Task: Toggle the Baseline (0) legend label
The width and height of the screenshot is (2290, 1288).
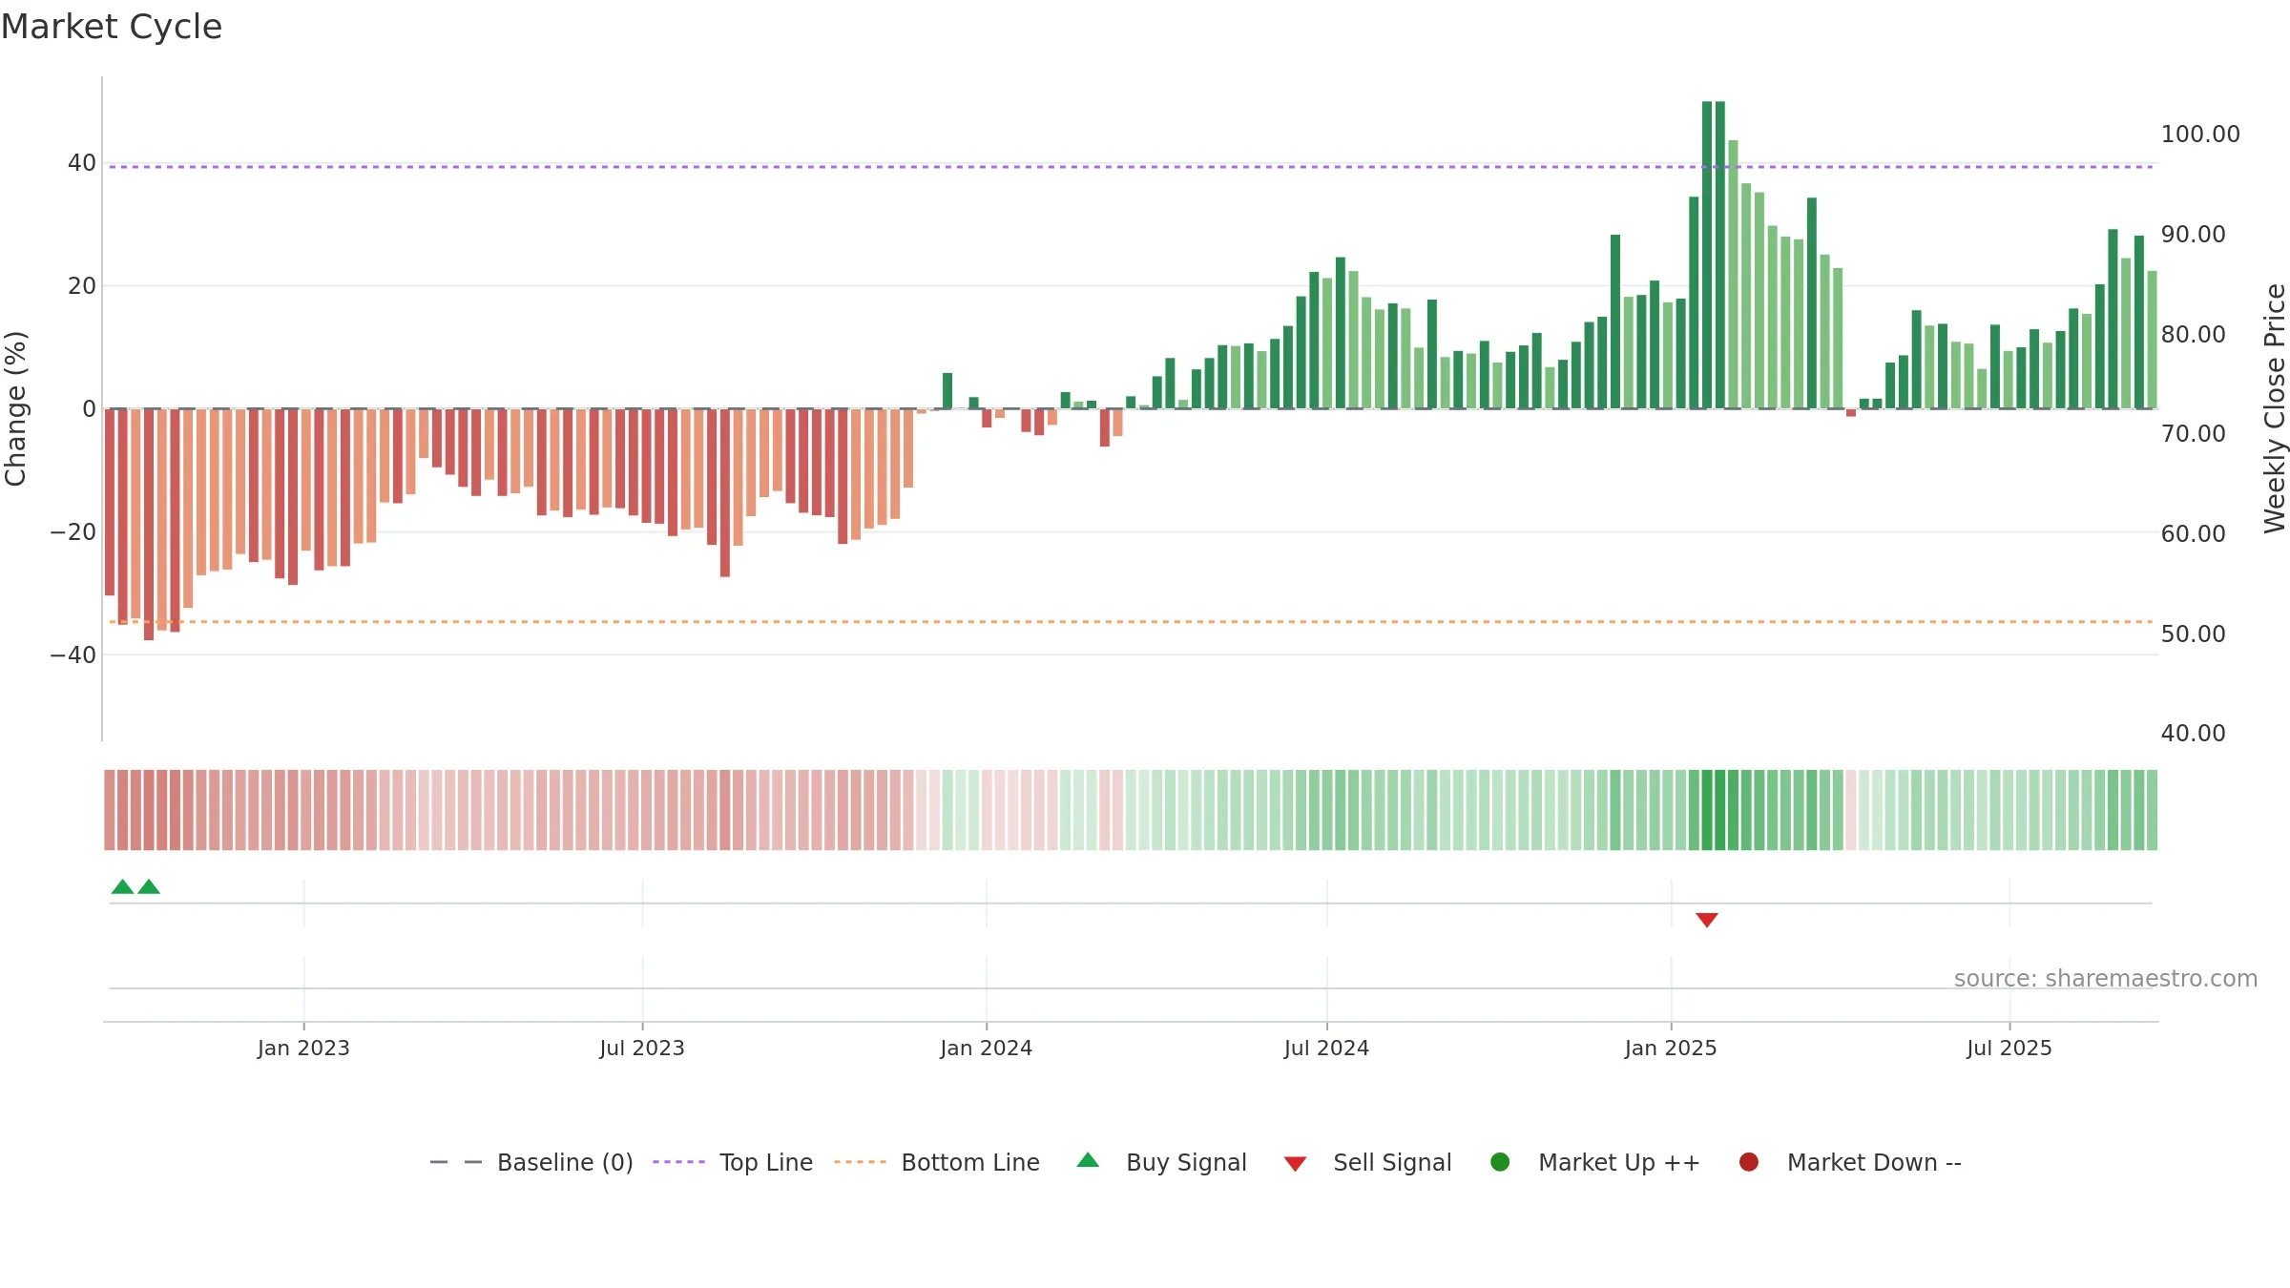Action: [565, 1162]
